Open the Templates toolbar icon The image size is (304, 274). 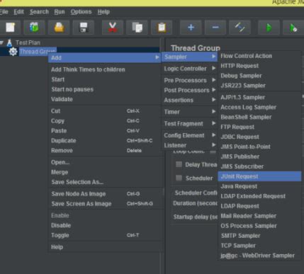click(34, 28)
